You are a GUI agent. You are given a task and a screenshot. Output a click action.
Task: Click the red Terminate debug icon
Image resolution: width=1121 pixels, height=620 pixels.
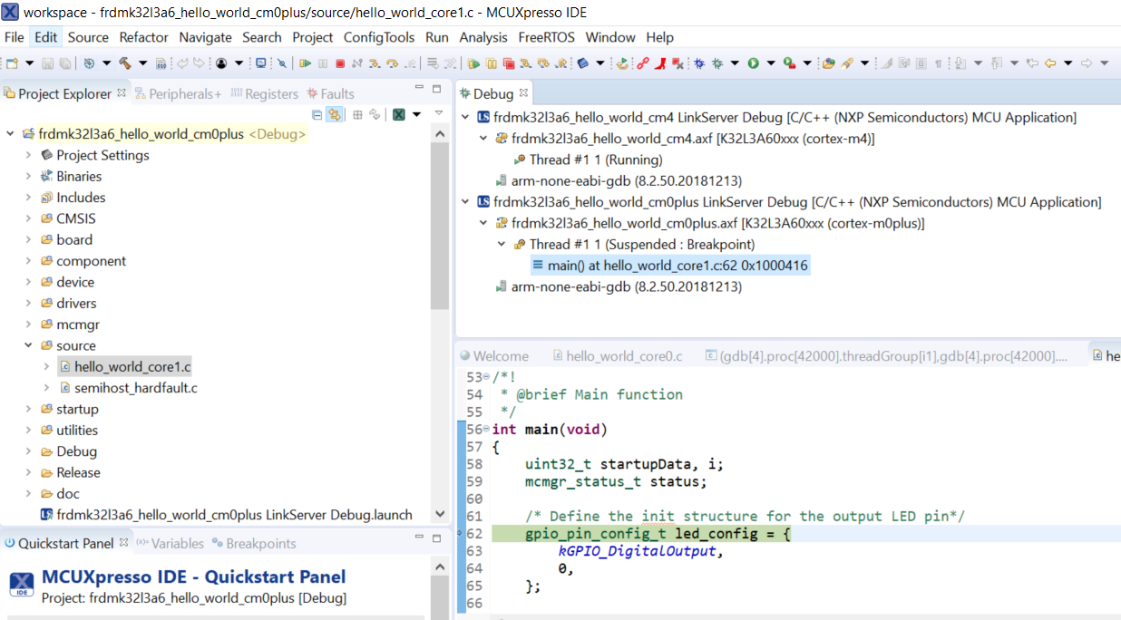340,63
